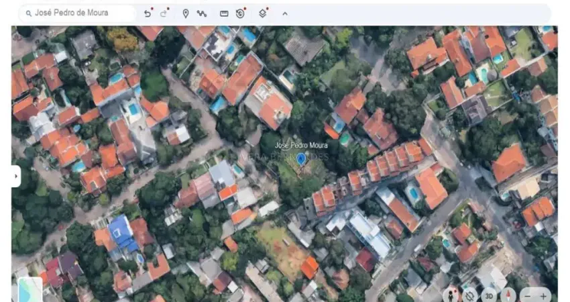Collapse the toolbar with the chevron
This screenshot has height=302, width=570.
(285, 14)
